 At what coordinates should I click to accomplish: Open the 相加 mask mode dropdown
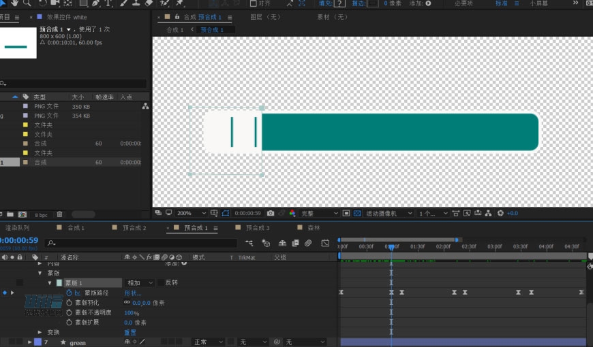140,282
